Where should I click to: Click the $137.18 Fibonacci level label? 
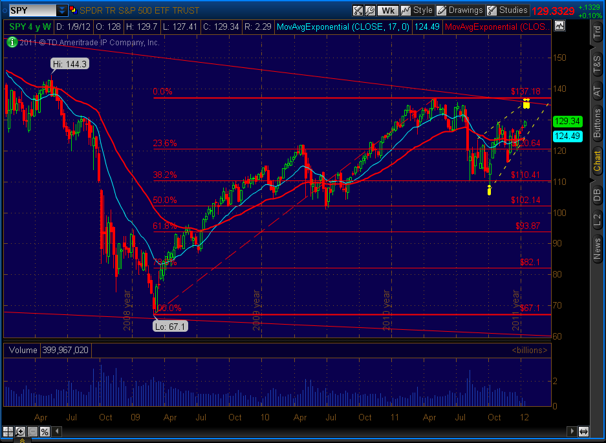pos(526,92)
